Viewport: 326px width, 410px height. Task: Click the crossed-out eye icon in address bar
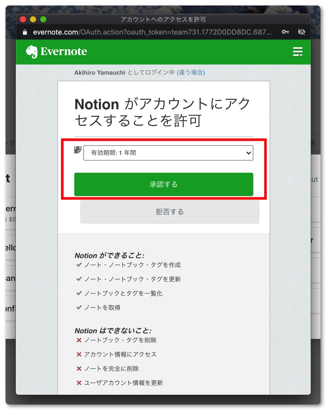(x=302, y=32)
